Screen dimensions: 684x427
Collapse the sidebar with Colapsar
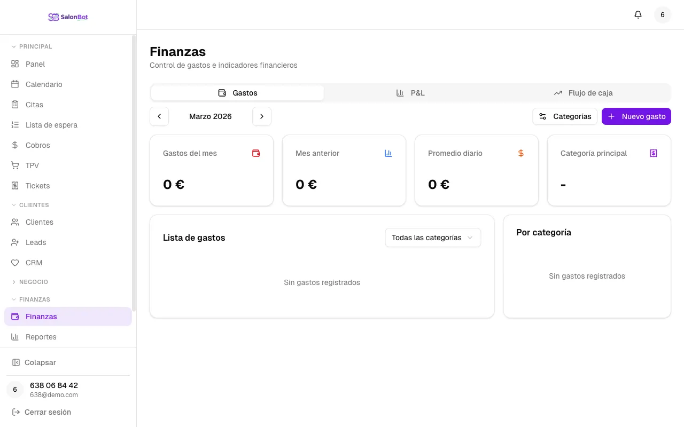[40, 362]
